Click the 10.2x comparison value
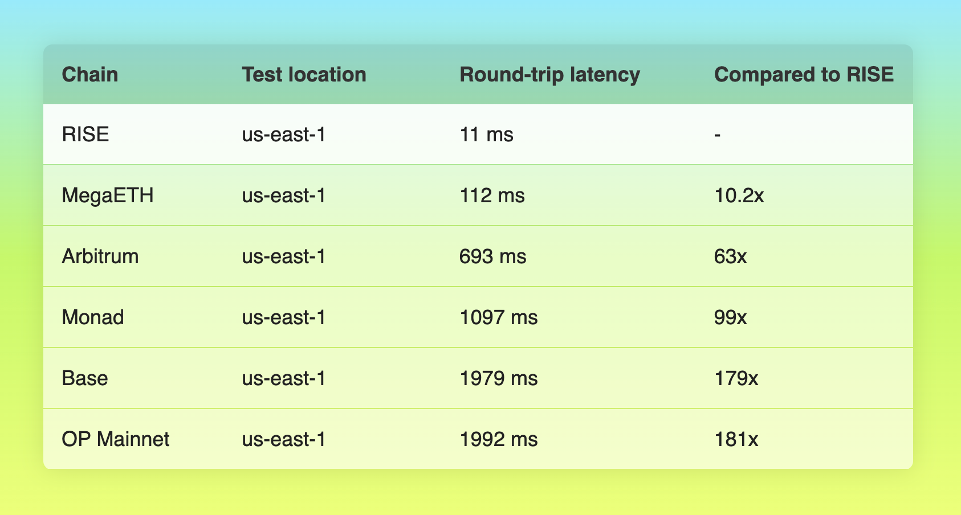Viewport: 961px width, 515px height. click(739, 196)
